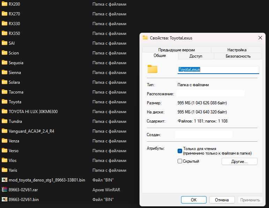Select the file name 89663-02V61.rar
269x208 pixels.
tap(23, 190)
